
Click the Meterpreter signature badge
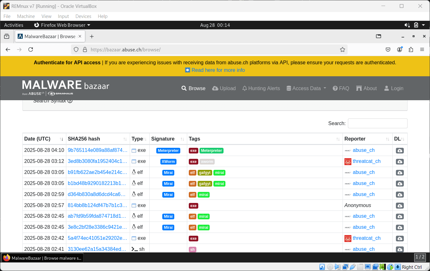pyautogui.click(x=168, y=151)
